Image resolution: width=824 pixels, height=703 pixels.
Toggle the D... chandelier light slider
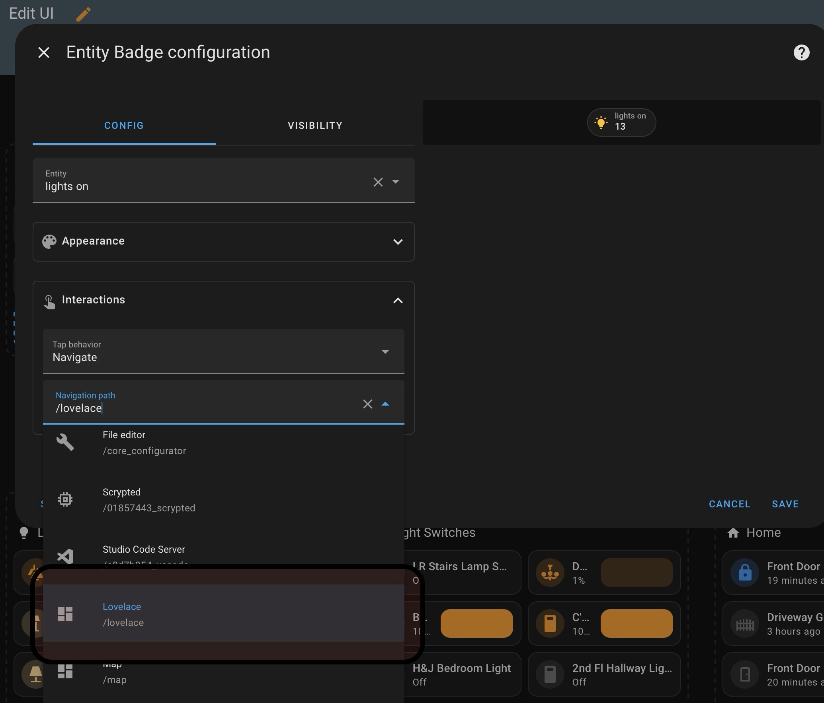(x=636, y=573)
